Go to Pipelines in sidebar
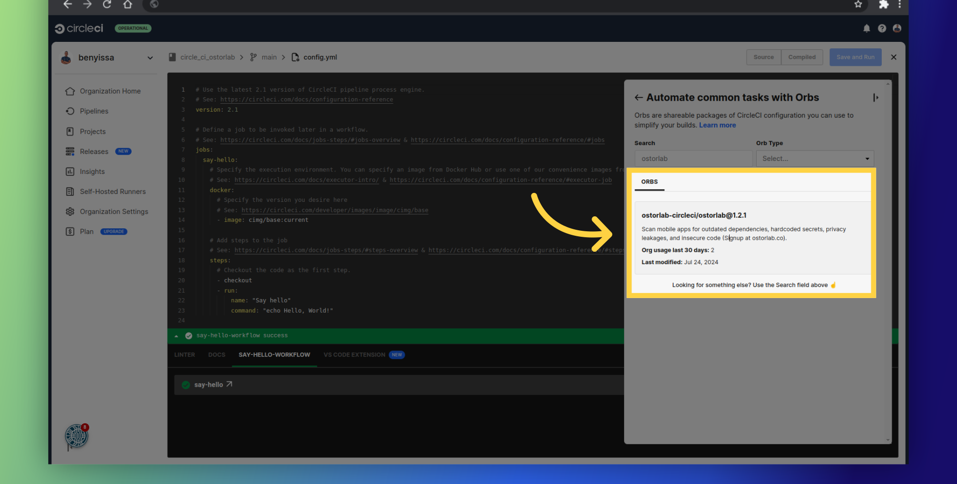957x484 pixels. coord(94,111)
